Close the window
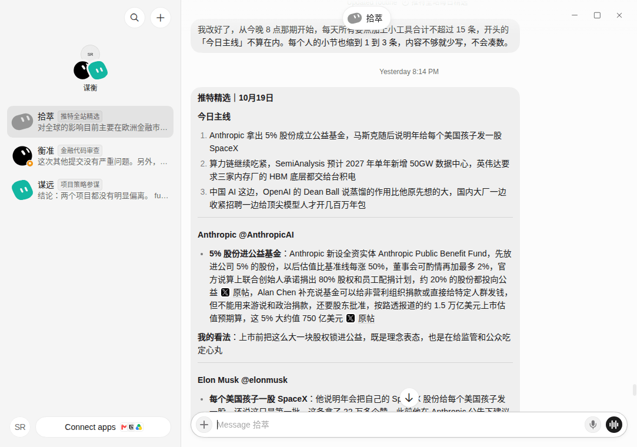 (x=619, y=15)
